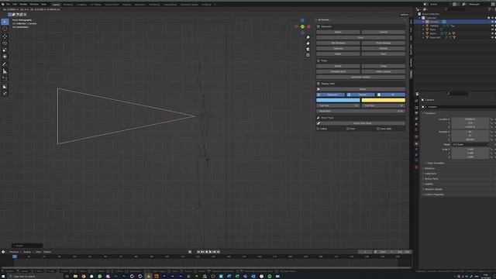Open the timeline Marker menu
496x279 pixels.
47,252
